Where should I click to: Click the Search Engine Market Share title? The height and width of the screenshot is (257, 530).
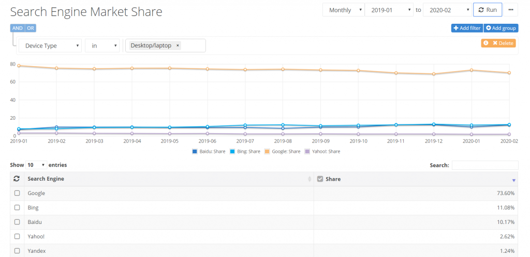[86, 12]
